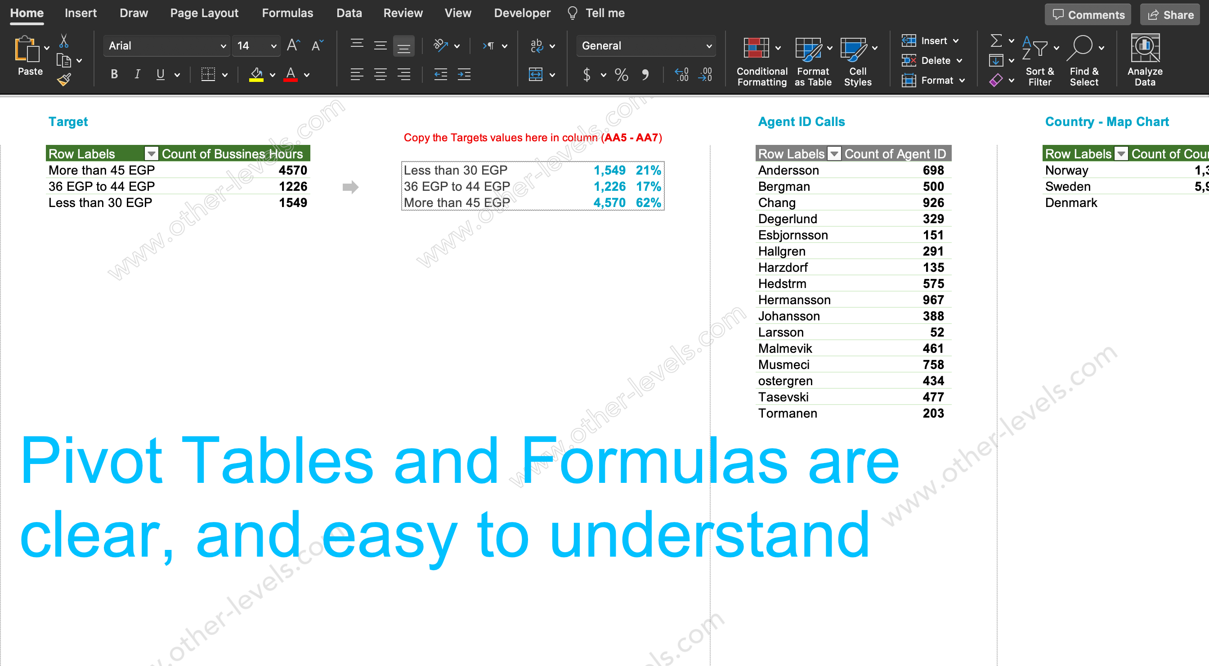Open the Country Map Chart Row Labels filter
Viewport: 1209px width, 666px height.
point(1121,153)
